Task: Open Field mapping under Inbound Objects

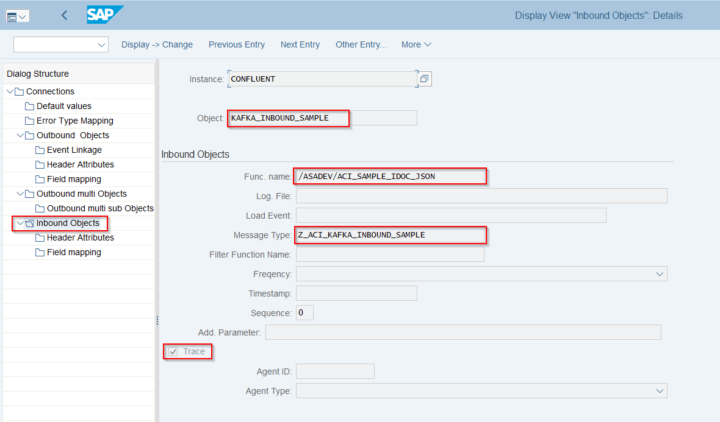Action: (x=74, y=253)
